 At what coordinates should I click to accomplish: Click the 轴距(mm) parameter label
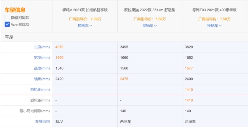pyautogui.click(x=42, y=79)
